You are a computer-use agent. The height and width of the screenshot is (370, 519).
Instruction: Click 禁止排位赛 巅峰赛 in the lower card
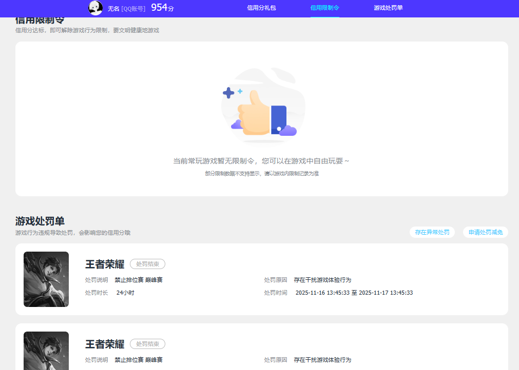point(139,360)
